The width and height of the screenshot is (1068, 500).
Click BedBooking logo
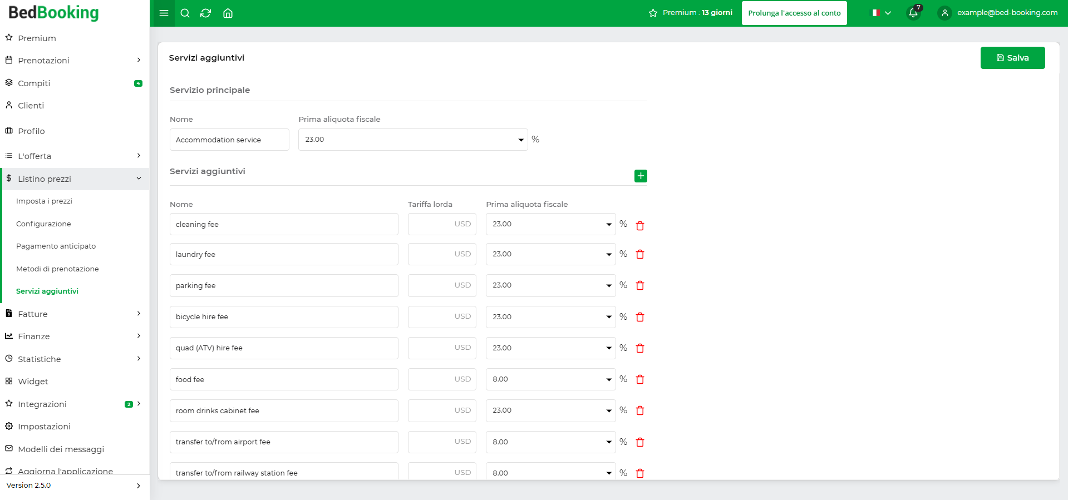tap(53, 13)
